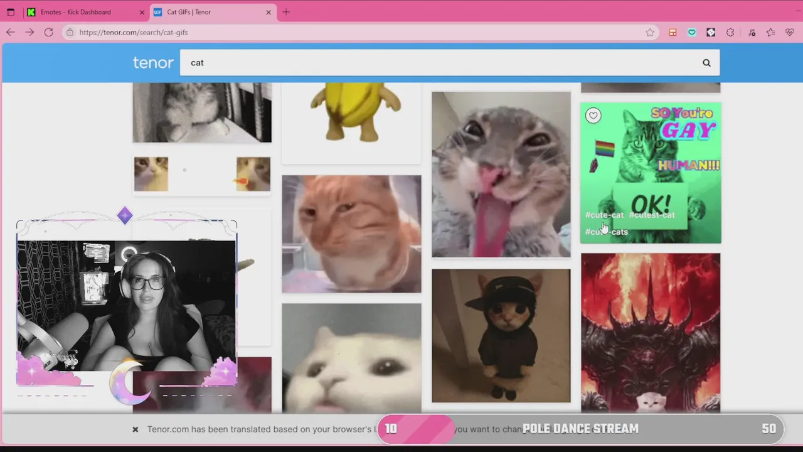The image size is (803, 452).
Task: Open the Extensions puzzle icon
Action: (x=730, y=32)
